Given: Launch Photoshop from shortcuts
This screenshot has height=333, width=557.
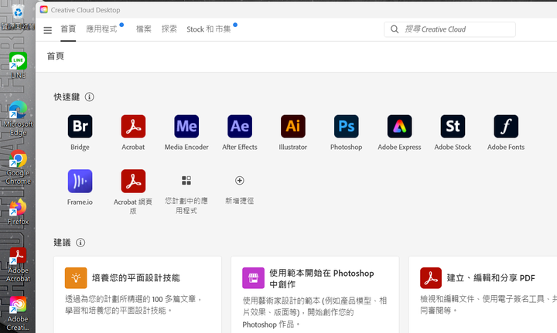Looking at the screenshot, I should (x=347, y=126).
